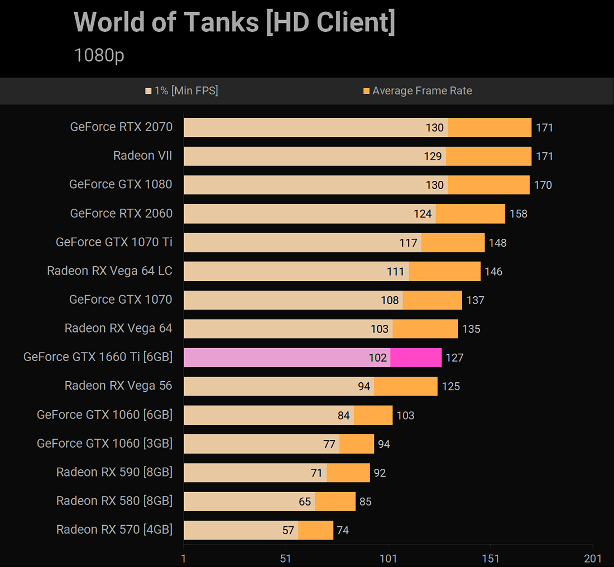
Task: Select the "94" average value beside the GTX 1060 [3GB] bar
Action: [384, 444]
